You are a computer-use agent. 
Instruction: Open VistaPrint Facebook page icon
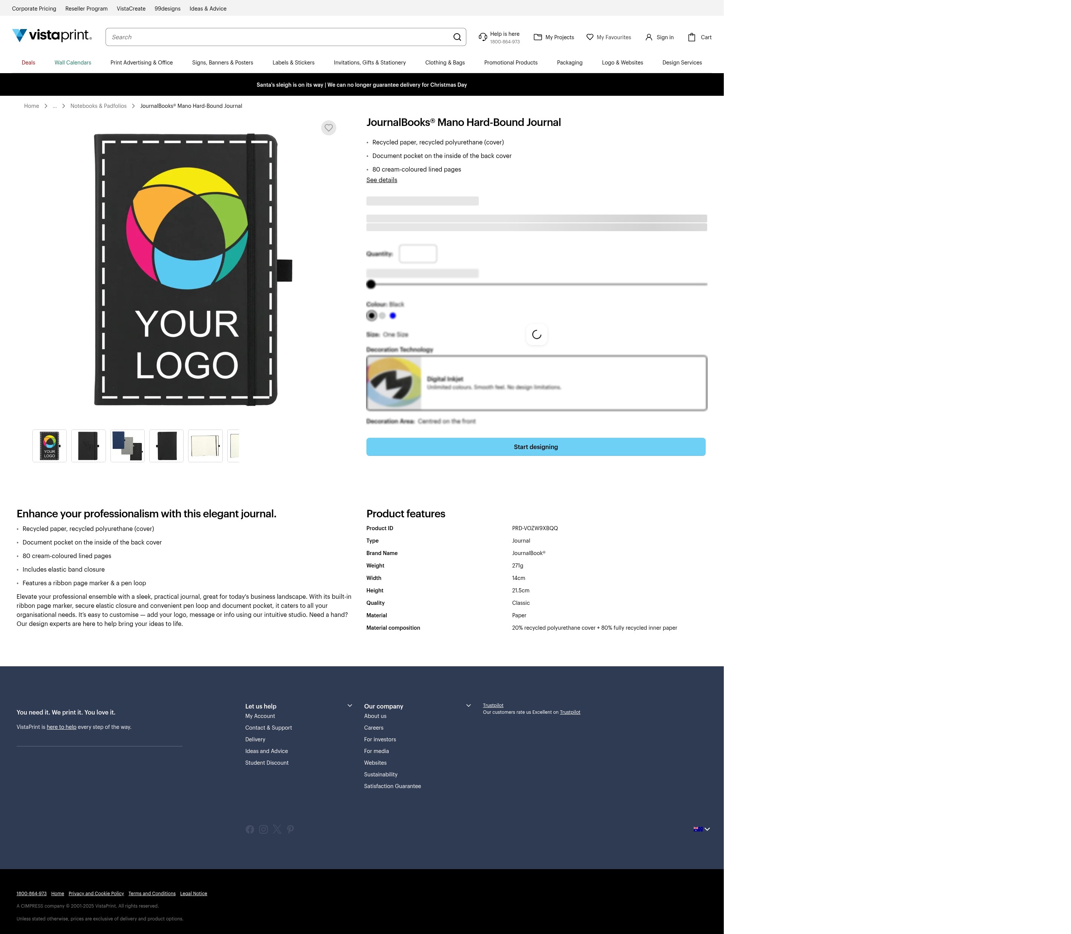pos(250,829)
